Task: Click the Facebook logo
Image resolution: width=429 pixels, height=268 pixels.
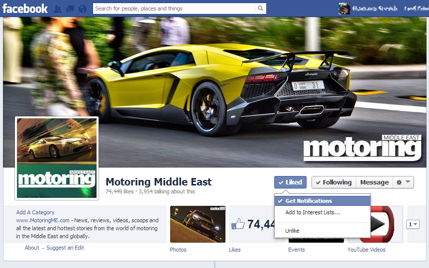Action: click(x=25, y=8)
